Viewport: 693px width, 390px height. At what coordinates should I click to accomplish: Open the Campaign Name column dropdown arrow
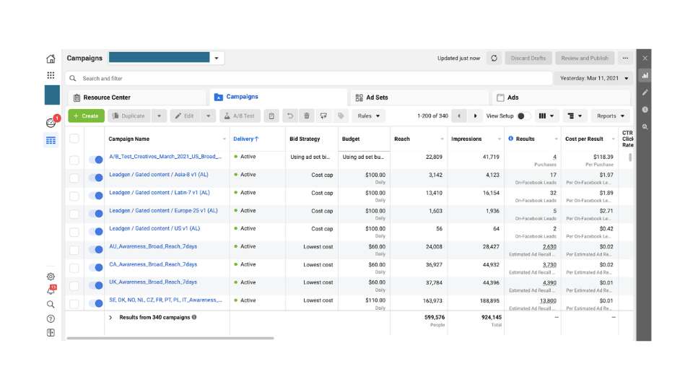(x=224, y=139)
